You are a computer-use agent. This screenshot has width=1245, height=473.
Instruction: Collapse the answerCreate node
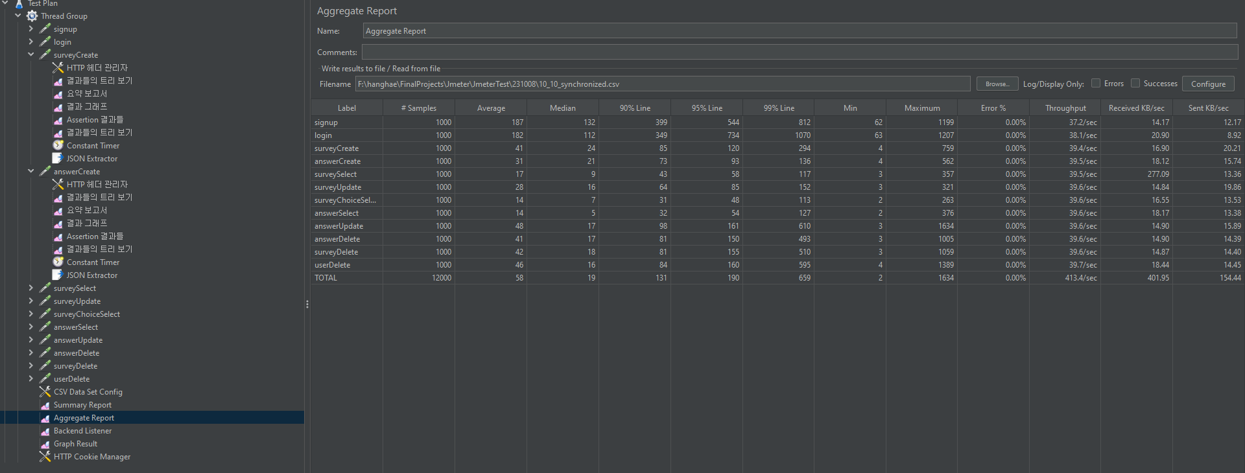(30, 171)
